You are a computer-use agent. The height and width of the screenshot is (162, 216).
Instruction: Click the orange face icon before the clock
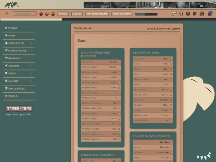click(x=53, y=14)
